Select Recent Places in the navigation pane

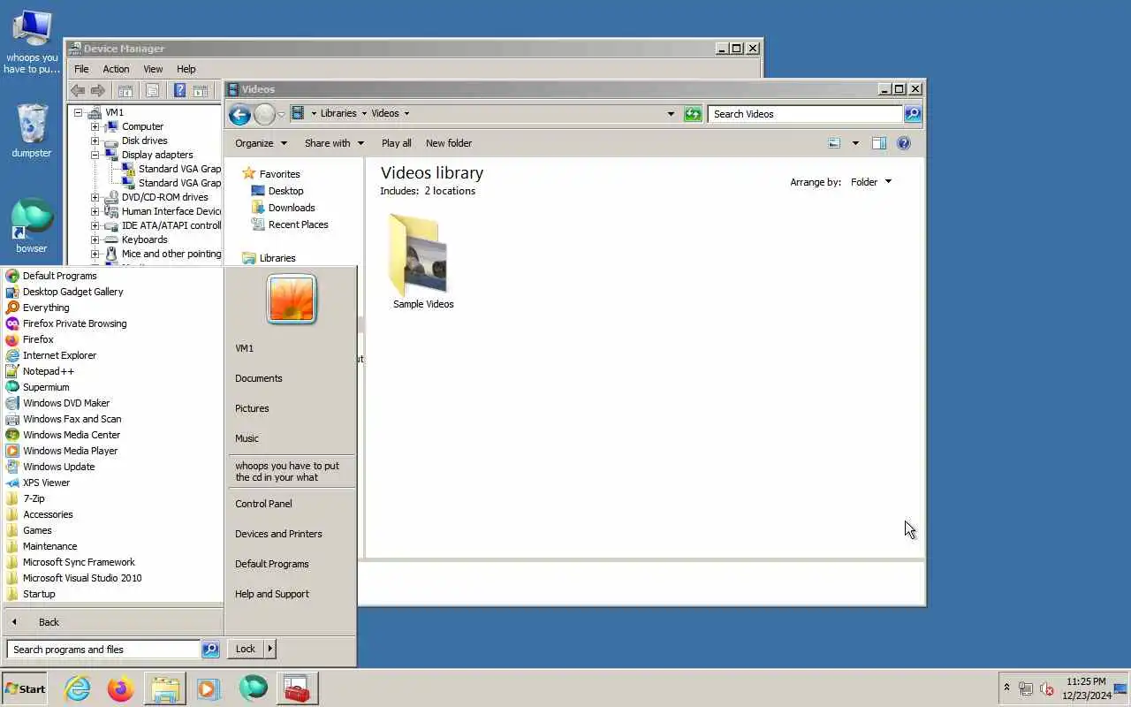click(298, 224)
